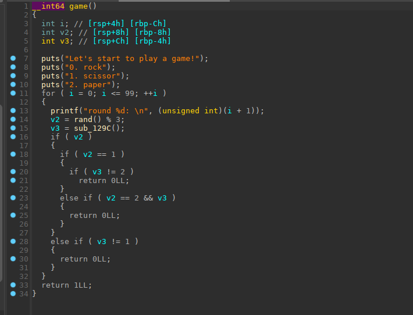Click v3 in 'v2 == 2 && v3'
This screenshot has height=315, width=413.
point(162,198)
